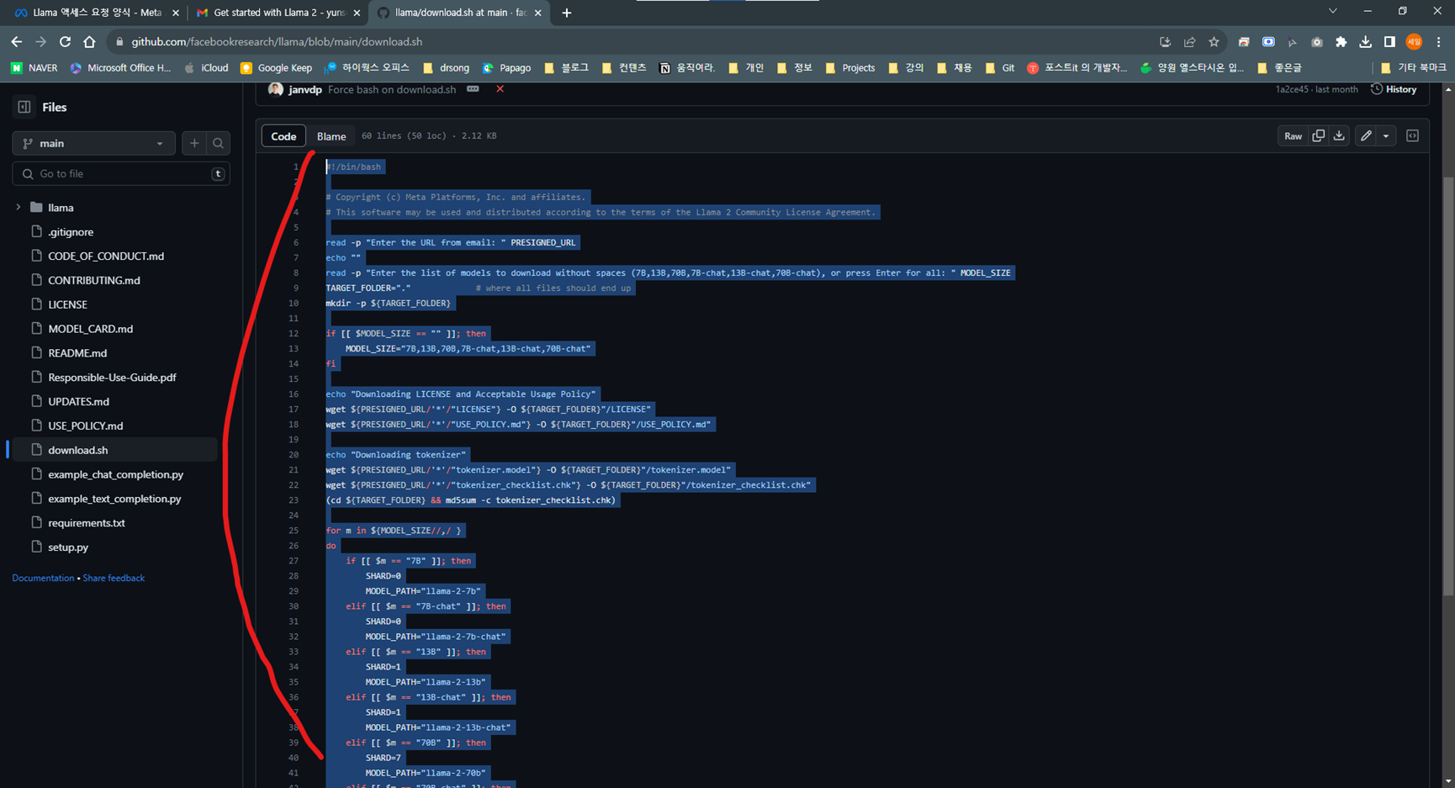Open the Documentation link
The height and width of the screenshot is (788, 1455).
[43, 578]
